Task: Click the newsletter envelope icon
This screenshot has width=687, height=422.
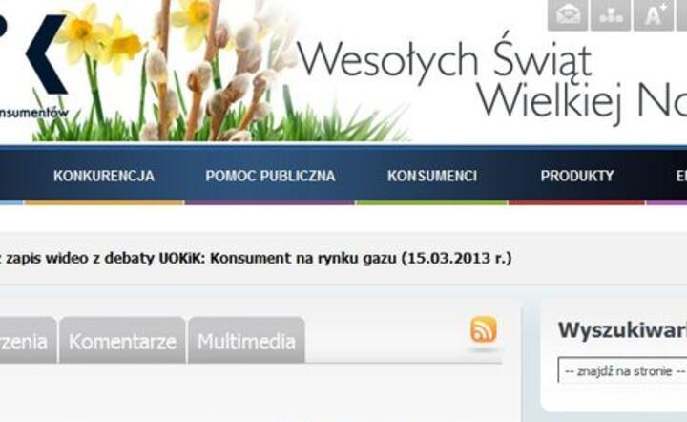Action: (x=568, y=15)
